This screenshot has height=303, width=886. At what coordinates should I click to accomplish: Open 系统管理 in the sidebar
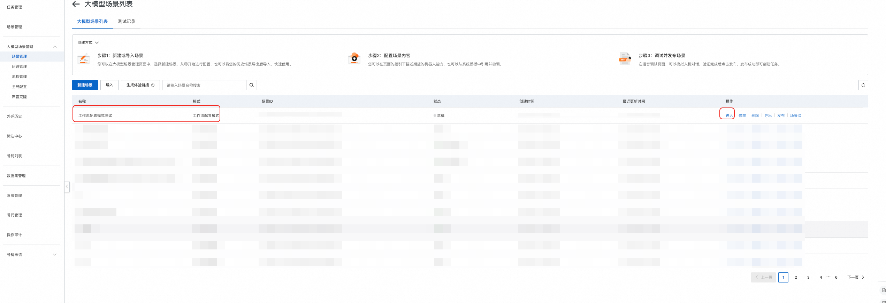(14, 196)
